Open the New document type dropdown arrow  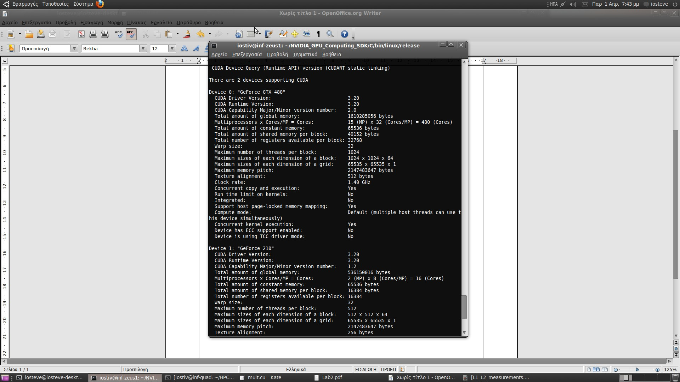coord(20,34)
